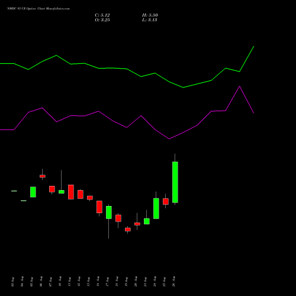
Task: Click the 03 Aug date axis label
Action: 12,282
